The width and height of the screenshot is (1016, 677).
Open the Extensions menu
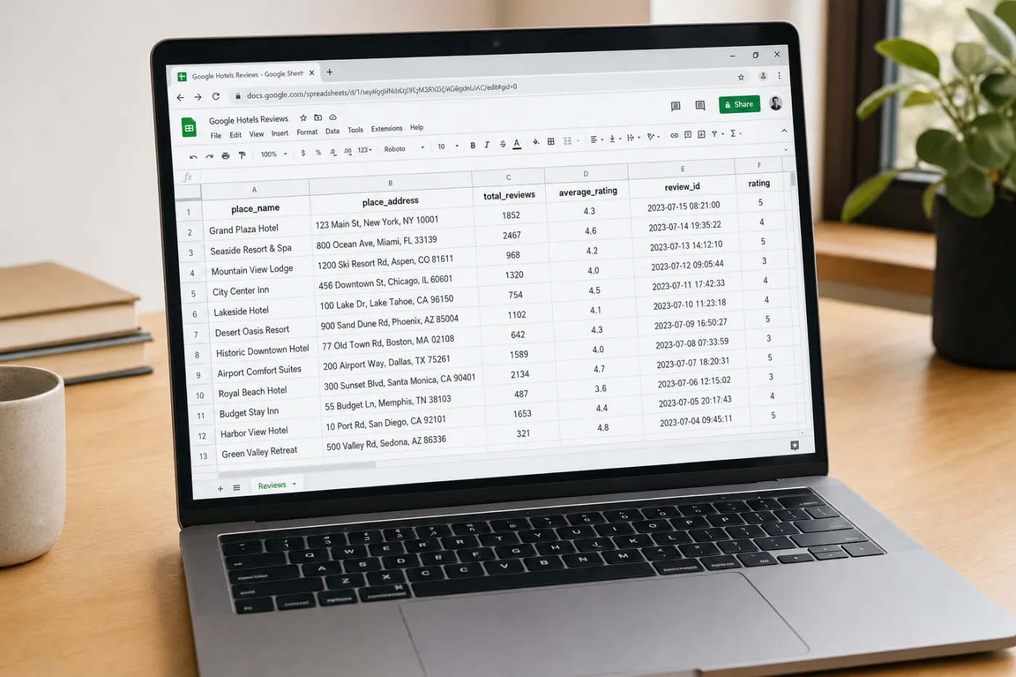[387, 129]
